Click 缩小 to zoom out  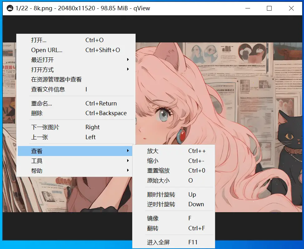[153, 161]
